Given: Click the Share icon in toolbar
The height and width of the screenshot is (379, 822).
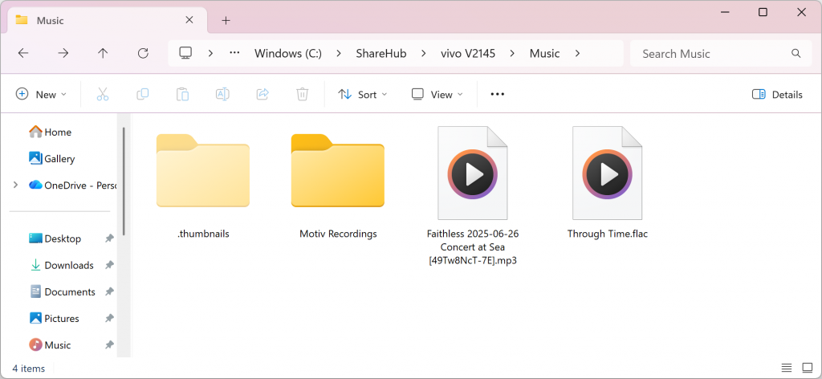Looking at the screenshot, I should pyautogui.click(x=262, y=94).
